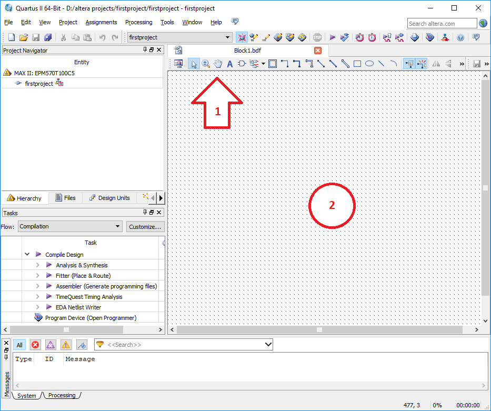Click the Save All toolbar icon
491x411 pixels.
pyautogui.click(x=48, y=37)
